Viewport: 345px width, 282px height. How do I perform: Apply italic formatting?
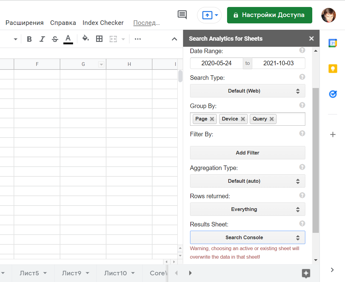tap(42, 39)
